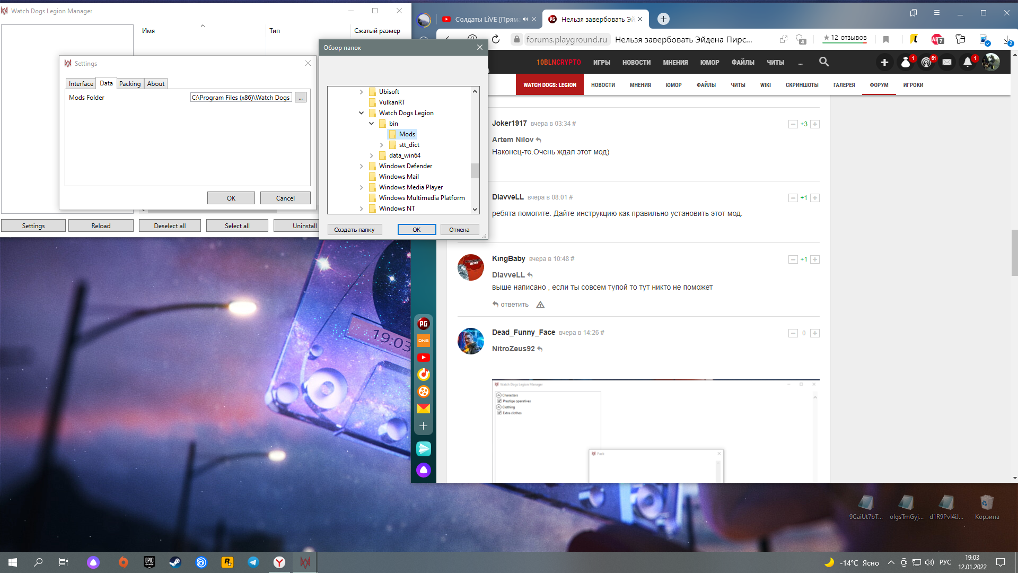Click the YouTube icon in browser sidebar
The image size is (1018, 573).
[x=423, y=358]
